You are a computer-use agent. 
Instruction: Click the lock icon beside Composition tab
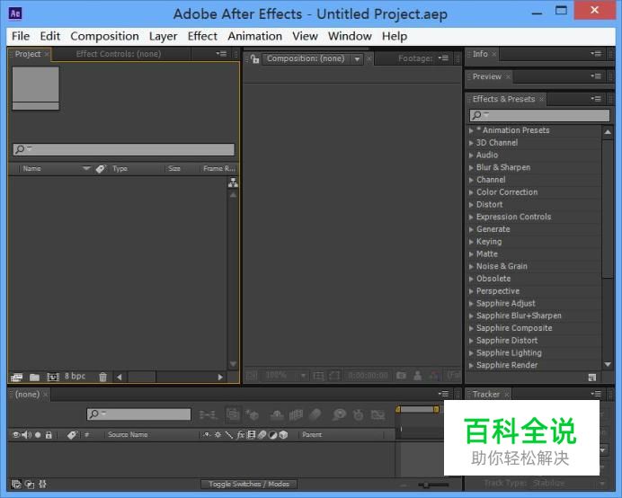point(255,59)
